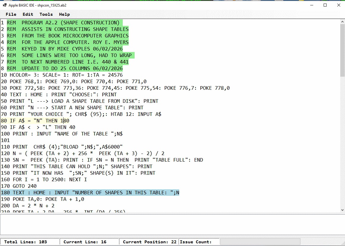
Task: Minimize the IDE window
Action: (x=311, y=5)
